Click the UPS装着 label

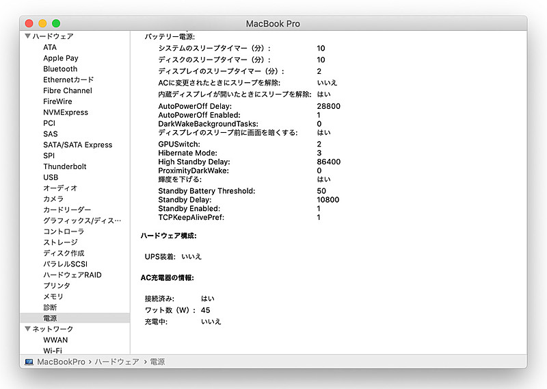[160, 257]
